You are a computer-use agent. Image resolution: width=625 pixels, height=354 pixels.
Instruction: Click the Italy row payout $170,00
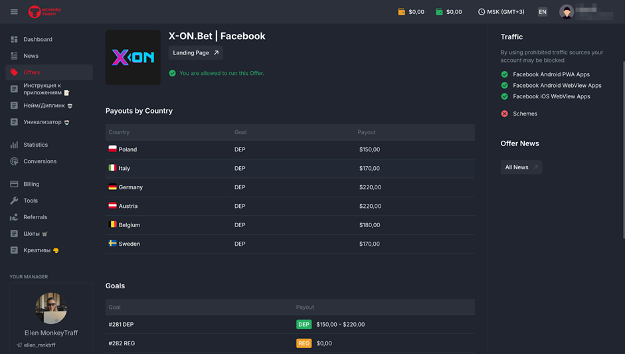369,168
